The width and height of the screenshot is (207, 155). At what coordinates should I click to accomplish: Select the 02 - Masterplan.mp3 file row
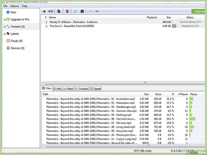pyautogui.click(x=123, y=103)
